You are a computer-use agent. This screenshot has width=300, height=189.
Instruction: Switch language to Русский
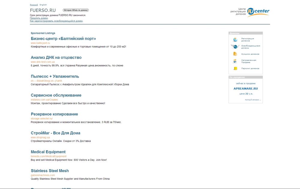coord(34,5)
